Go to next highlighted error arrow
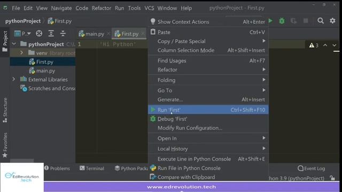 click(x=335, y=45)
